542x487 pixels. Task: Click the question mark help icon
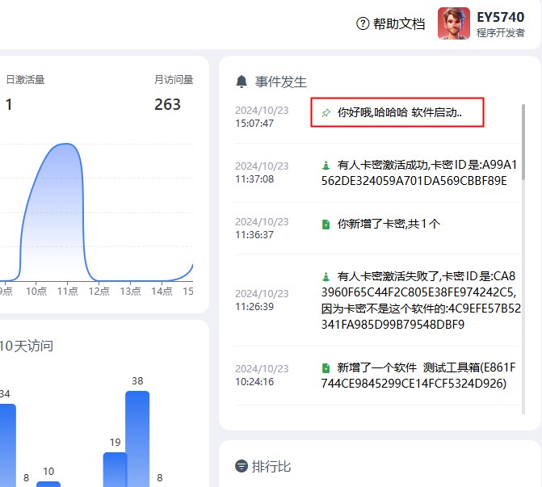click(x=363, y=23)
